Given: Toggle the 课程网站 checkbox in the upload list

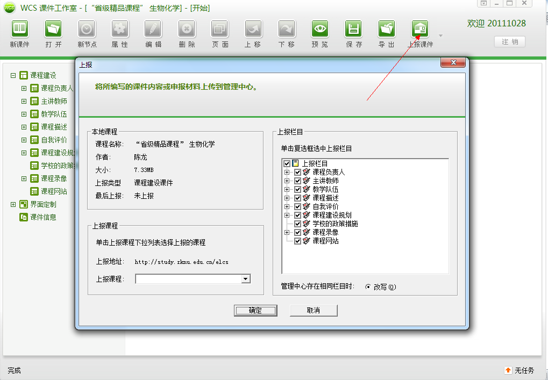Looking at the screenshot, I should [x=297, y=241].
